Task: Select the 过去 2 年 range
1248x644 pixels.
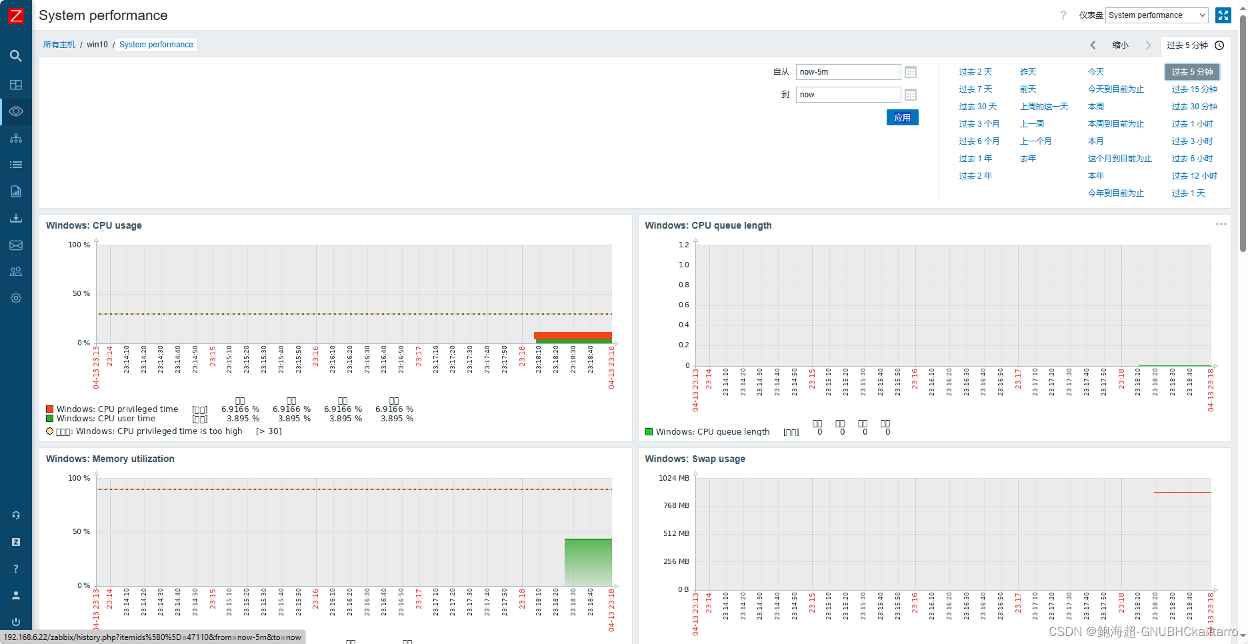Action: click(x=975, y=176)
